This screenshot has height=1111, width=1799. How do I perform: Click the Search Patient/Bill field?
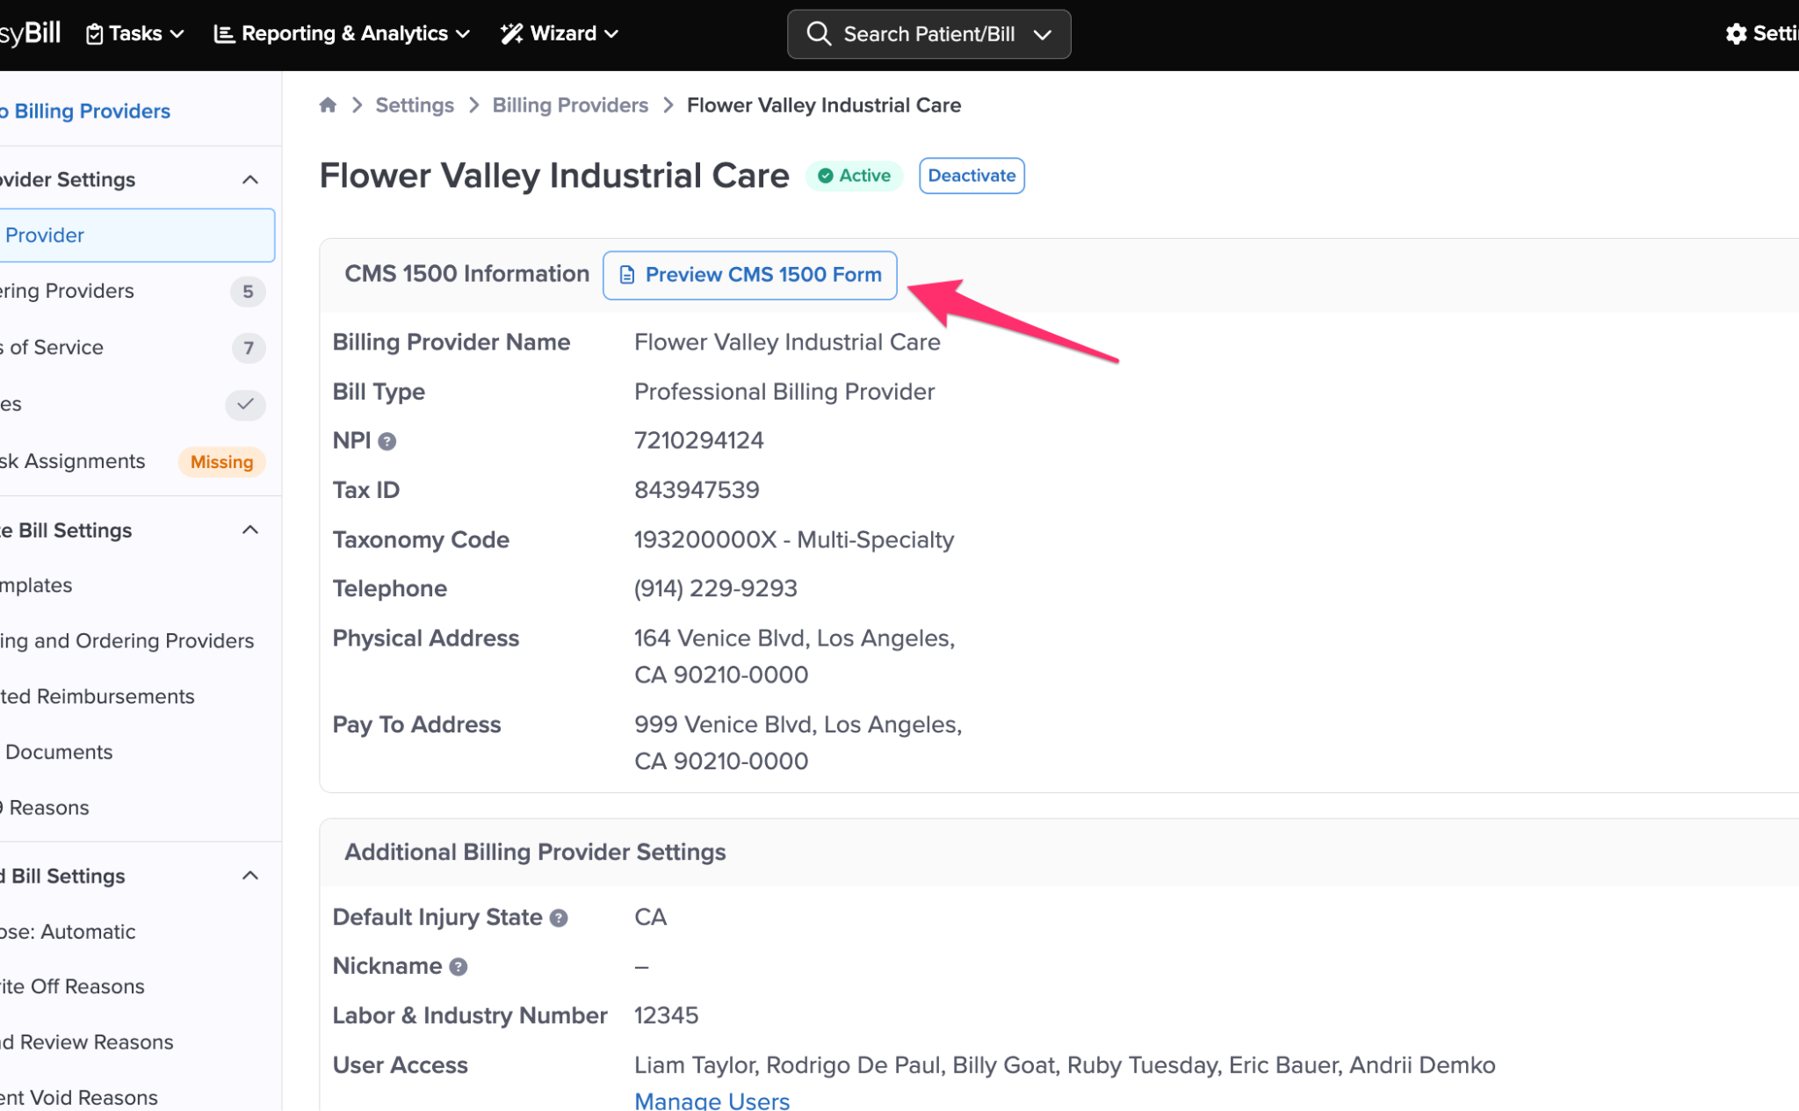(928, 34)
